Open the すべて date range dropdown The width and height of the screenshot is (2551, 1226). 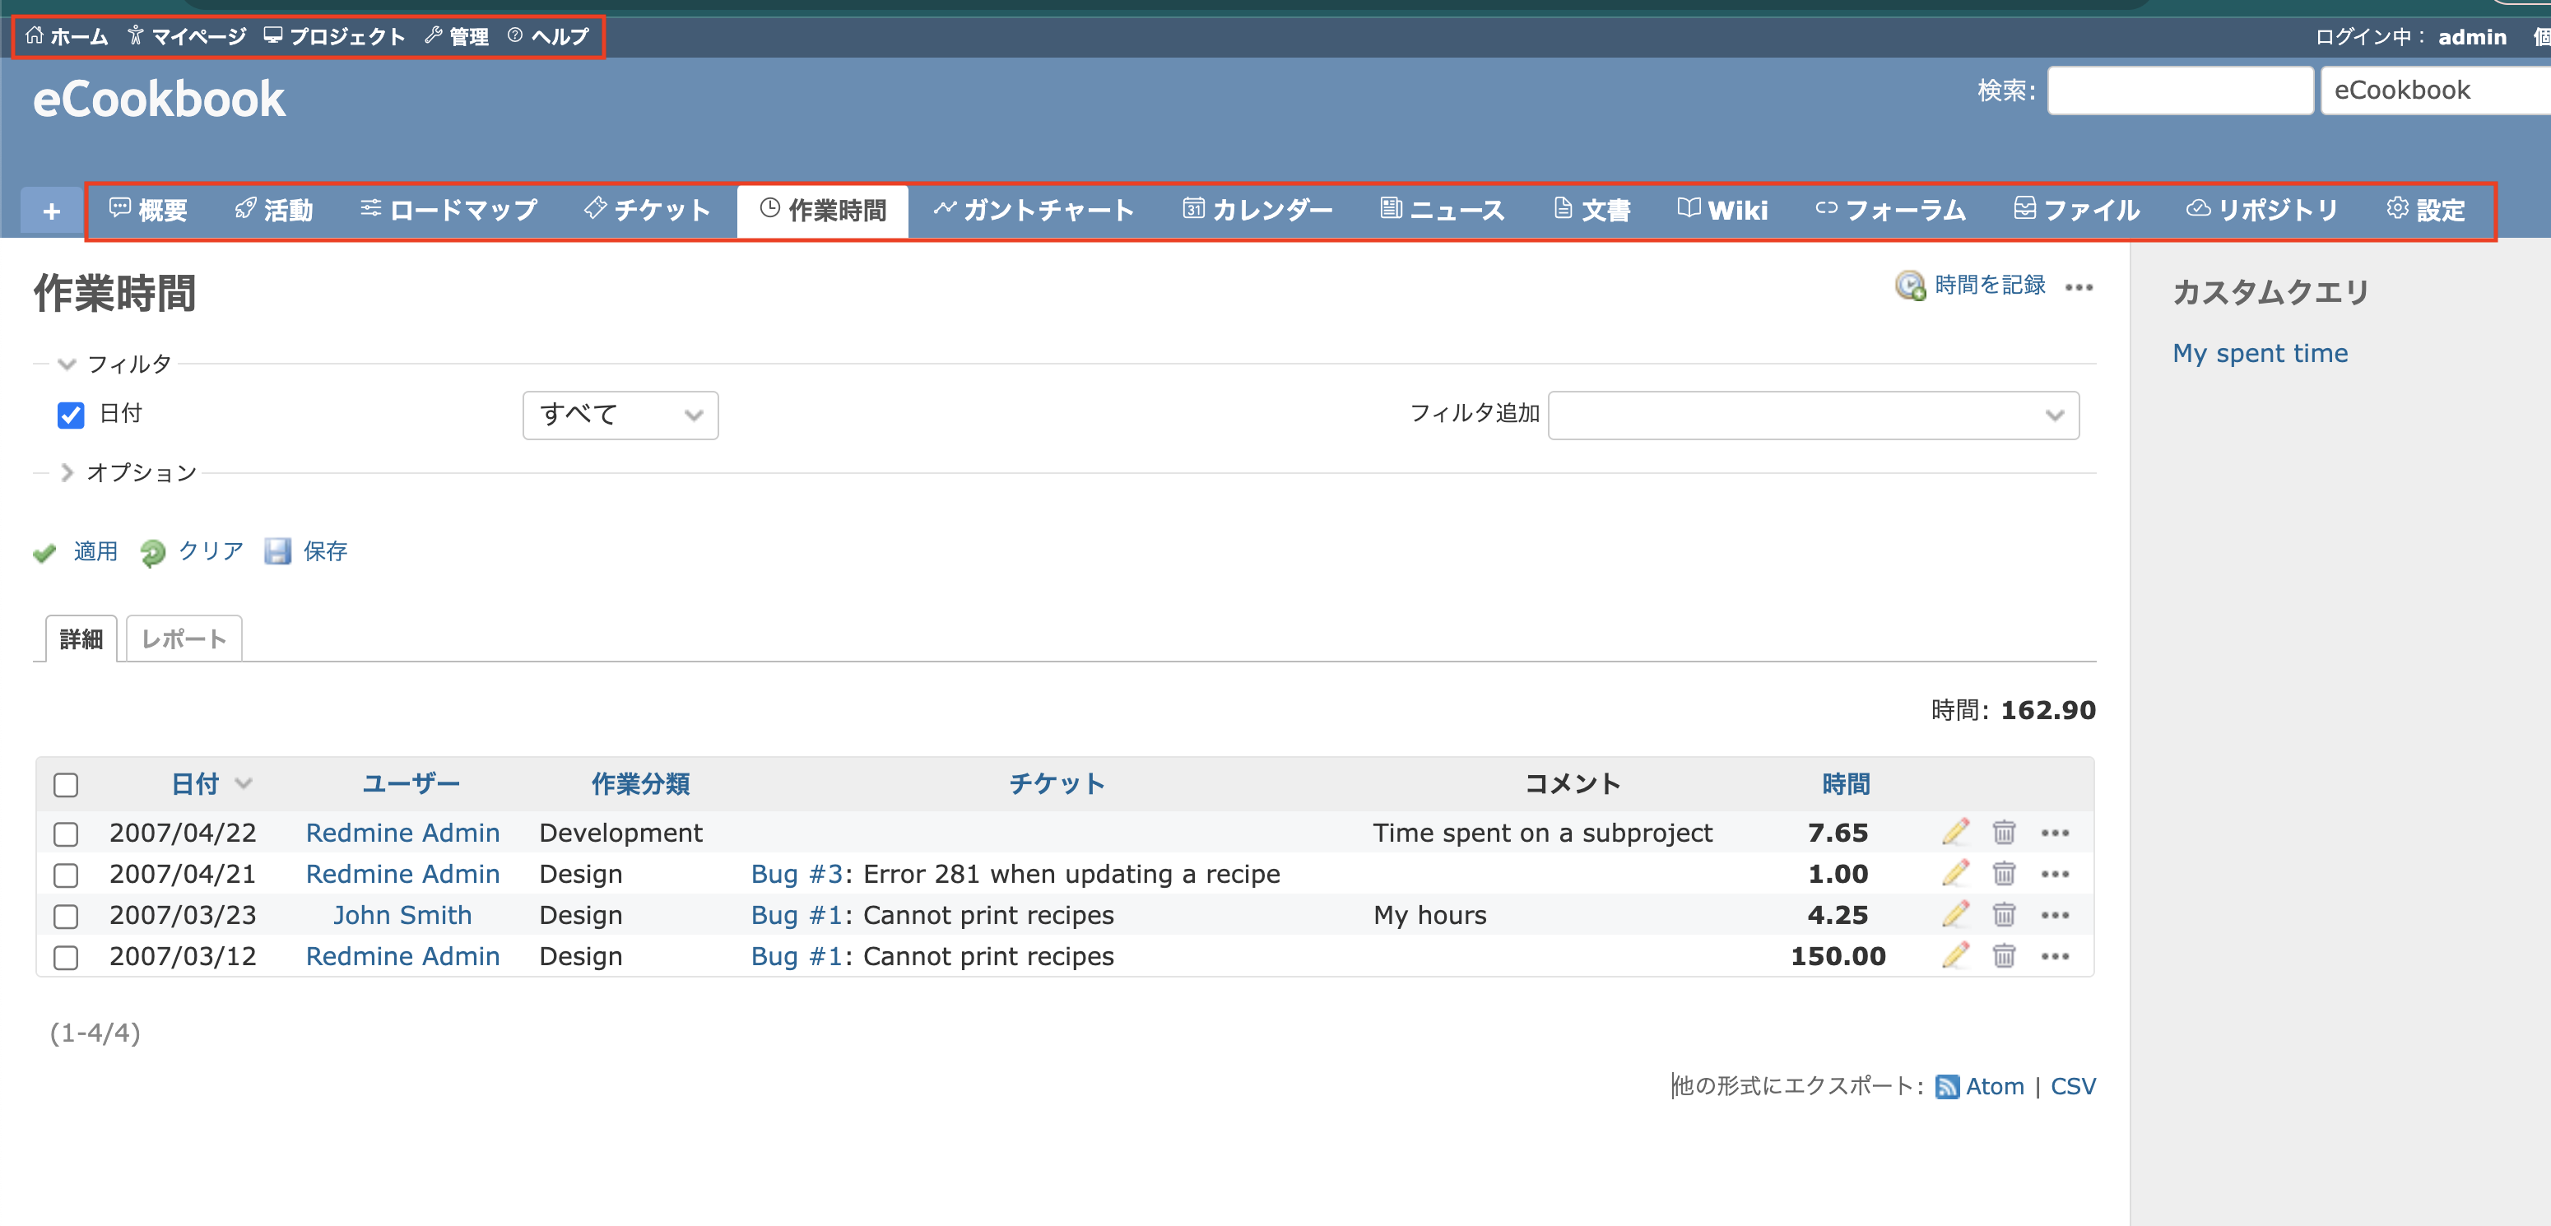pyautogui.click(x=620, y=415)
